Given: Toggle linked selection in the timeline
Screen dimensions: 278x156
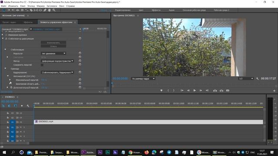Looking at the screenshot, I should tap(16, 106).
